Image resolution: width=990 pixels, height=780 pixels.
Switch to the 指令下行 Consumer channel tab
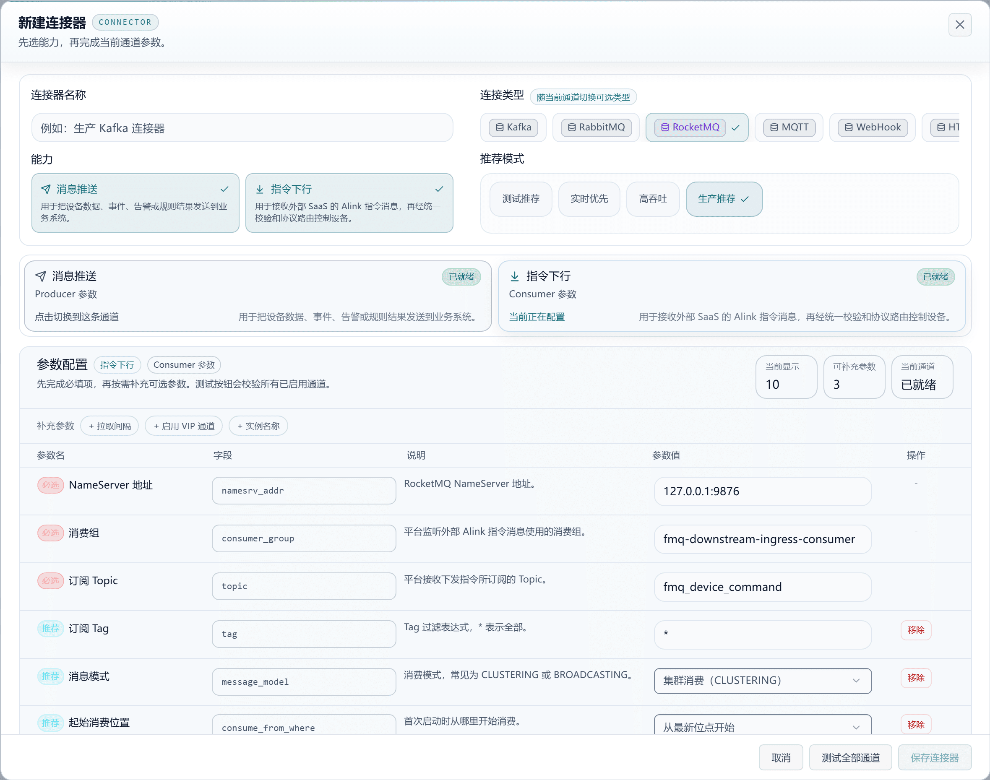click(732, 296)
